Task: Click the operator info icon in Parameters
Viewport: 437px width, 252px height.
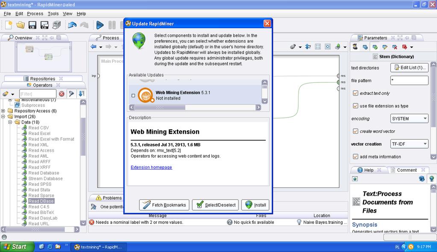Action: click(x=365, y=47)
